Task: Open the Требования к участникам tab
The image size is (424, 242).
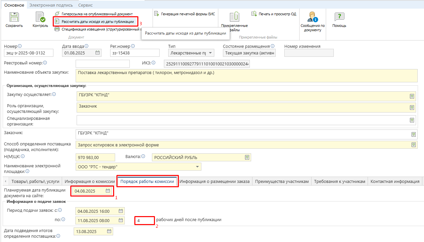Action: click(x=339, y=181)
